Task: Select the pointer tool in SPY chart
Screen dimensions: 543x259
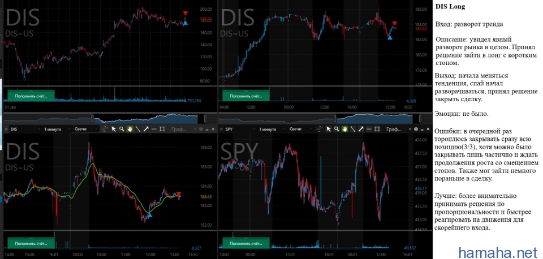Action: [329, 129]
